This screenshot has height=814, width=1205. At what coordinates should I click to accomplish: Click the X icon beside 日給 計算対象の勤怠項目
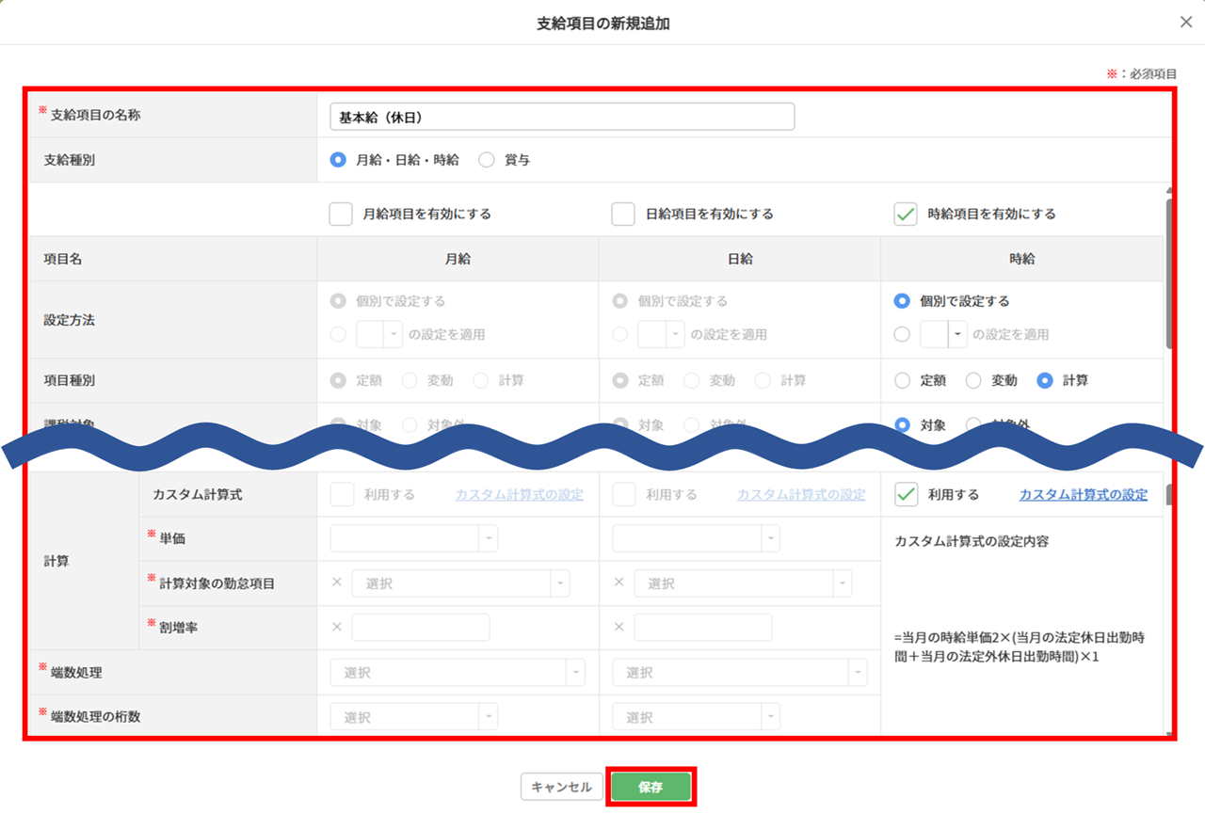[619, 583]
